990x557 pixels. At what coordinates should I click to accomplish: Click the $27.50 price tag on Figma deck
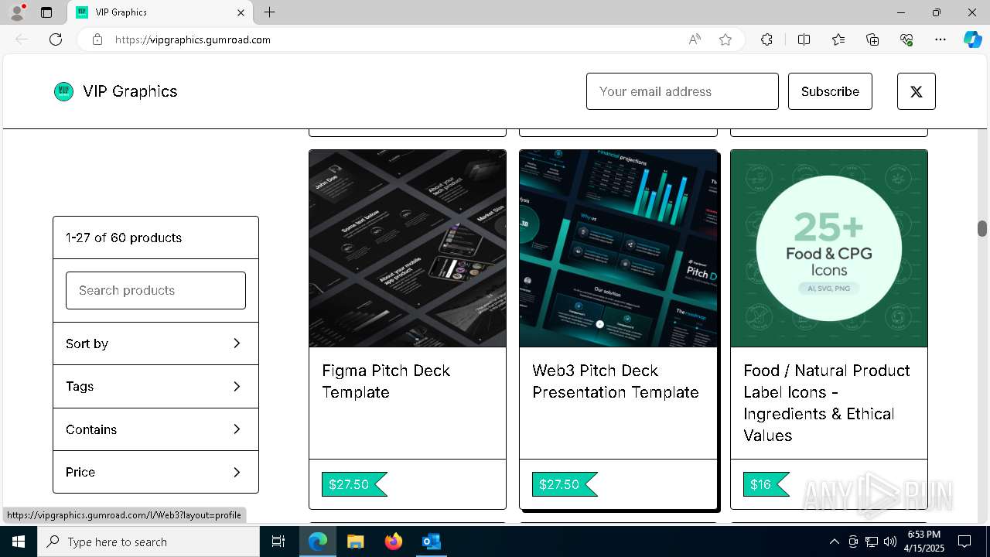coord(354,484)
